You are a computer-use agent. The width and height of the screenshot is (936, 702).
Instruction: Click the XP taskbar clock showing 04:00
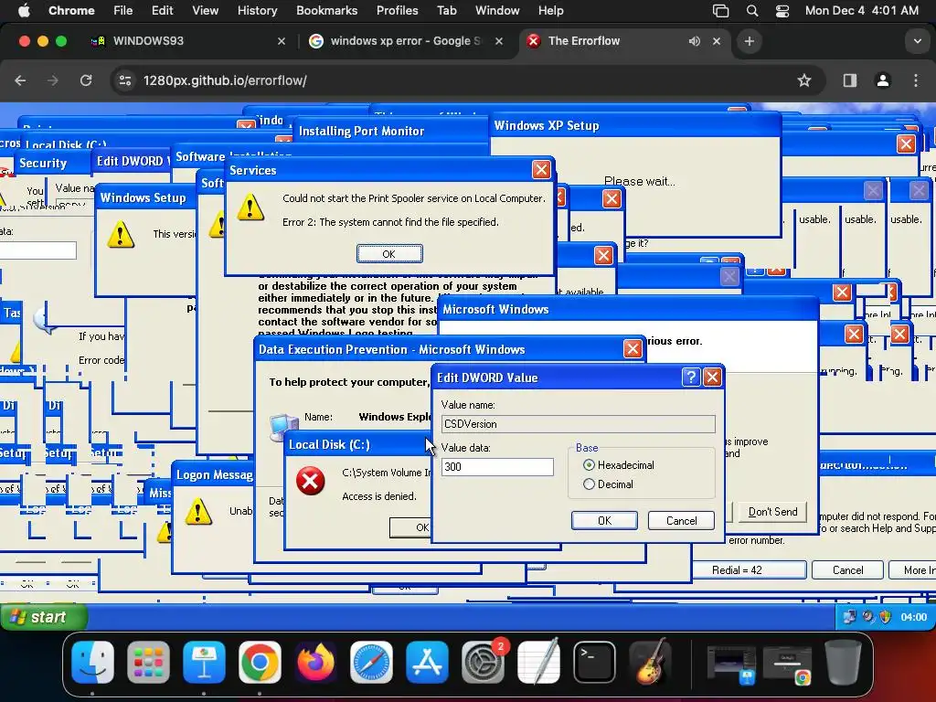click(x=913, y=617)
